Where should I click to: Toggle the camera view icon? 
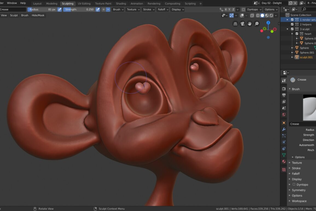(x=242, y=24)
